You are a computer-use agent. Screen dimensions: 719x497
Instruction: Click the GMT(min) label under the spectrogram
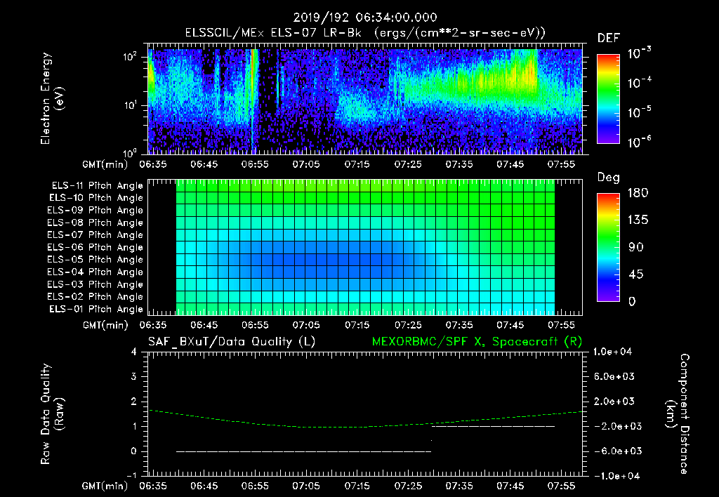tap(105, 164)
